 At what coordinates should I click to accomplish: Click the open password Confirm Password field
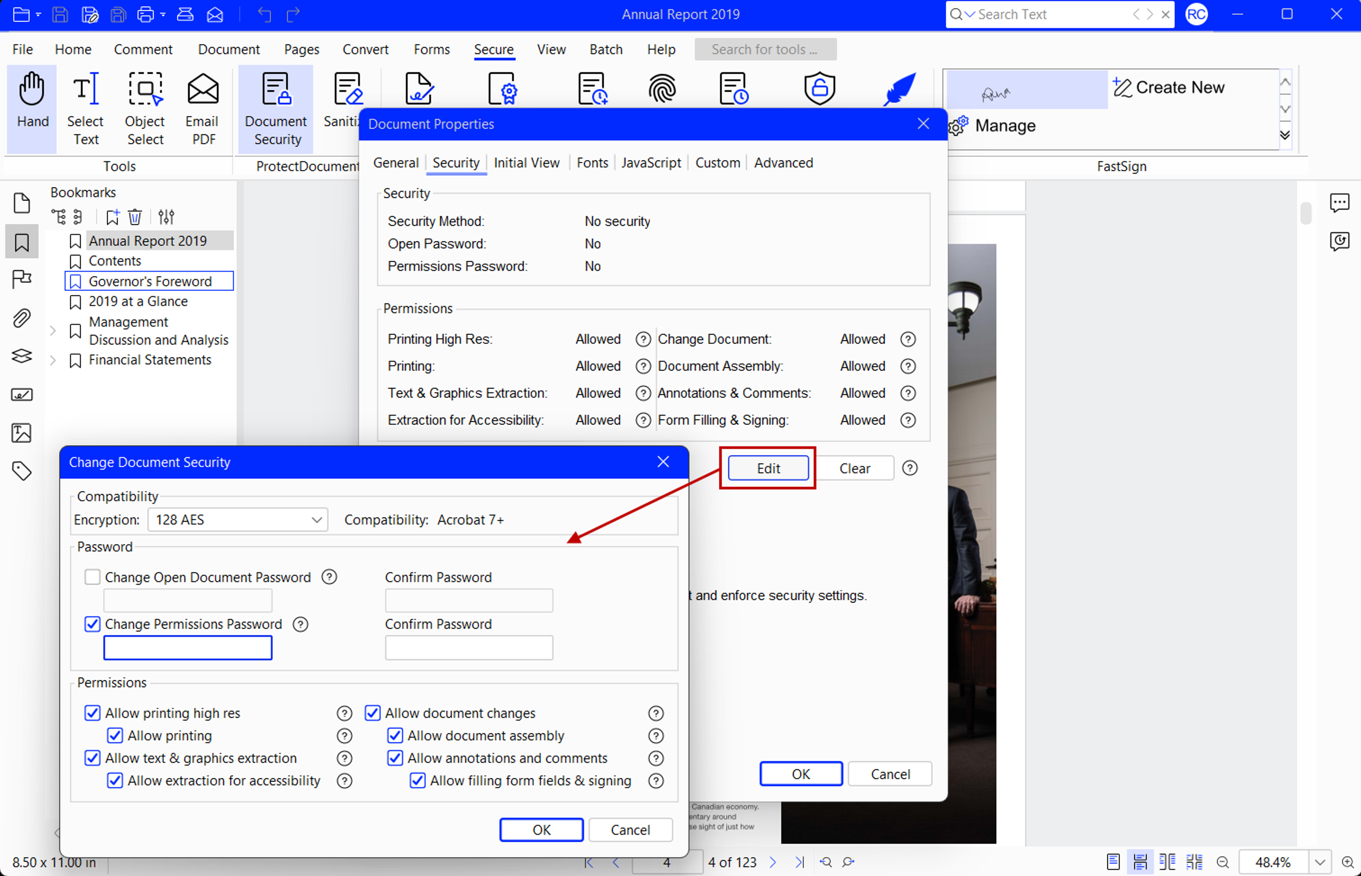click(x=469, y=601)
